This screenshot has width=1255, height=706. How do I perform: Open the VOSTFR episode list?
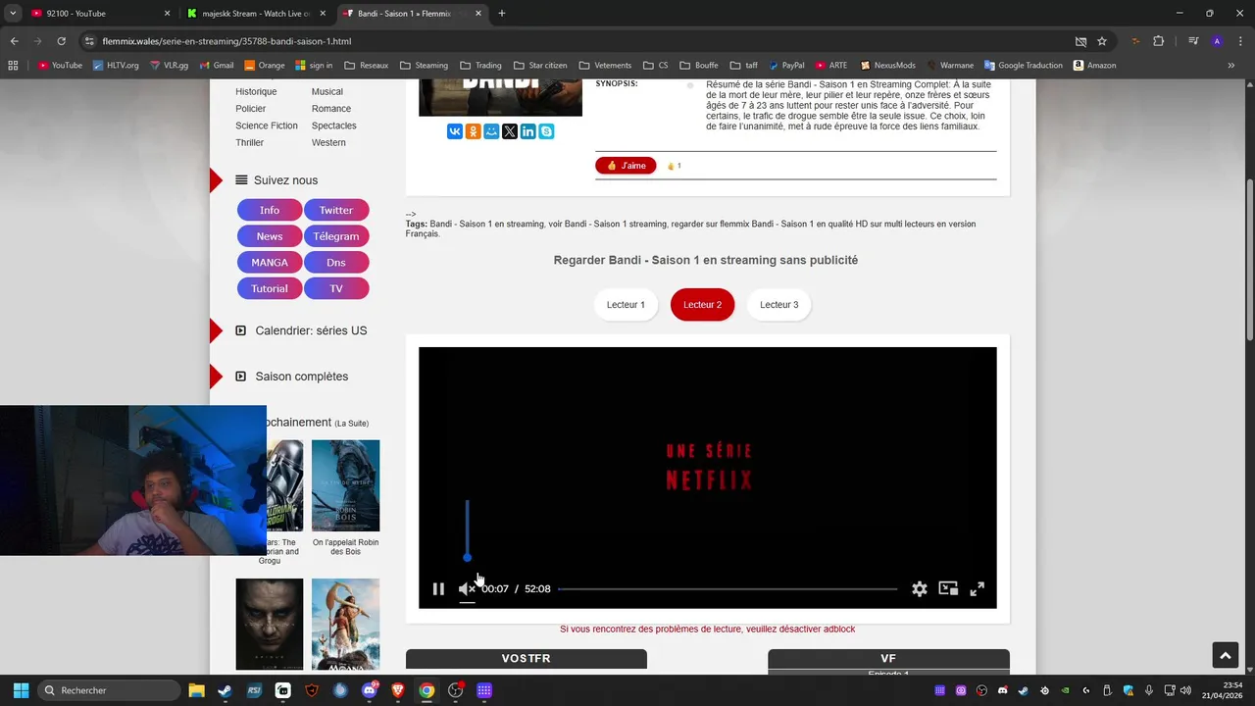[527, 659]
